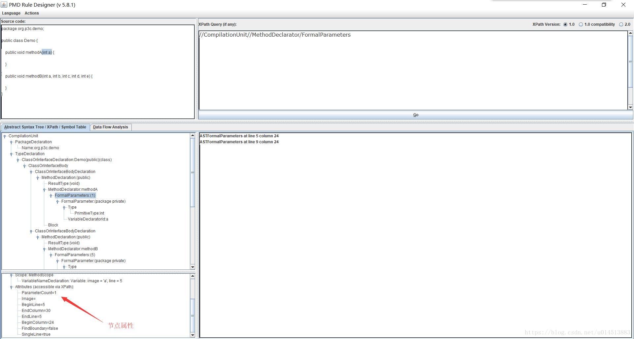The image size is (634, 339).
Task: Click 'public class Demo {' source line
Action: point(19,41)
